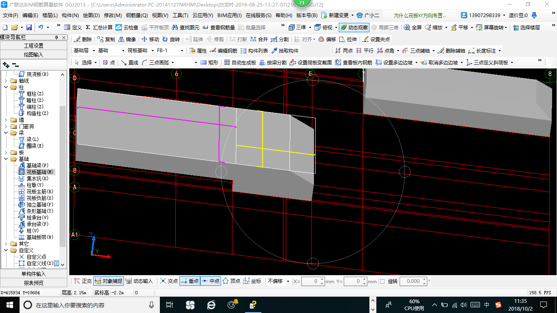Collapse the 柱 tree node
Screen dimensions: 557x313
coord(6,87)
